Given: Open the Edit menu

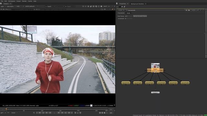Looking at the screenshot, I should coord(5,1).
